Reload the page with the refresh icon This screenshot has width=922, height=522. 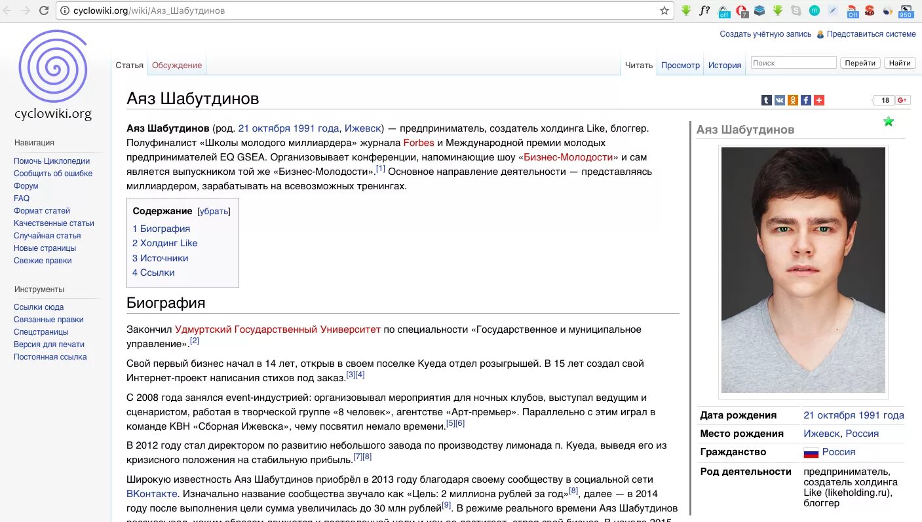pyautogui.click(x=44, y=10)
